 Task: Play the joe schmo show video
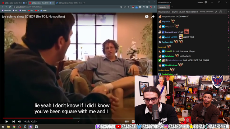click(x=6, y=121)
